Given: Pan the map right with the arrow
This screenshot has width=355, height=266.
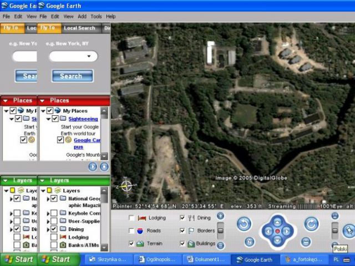Looking at the screenshot, I should click(x=286, y=231).
